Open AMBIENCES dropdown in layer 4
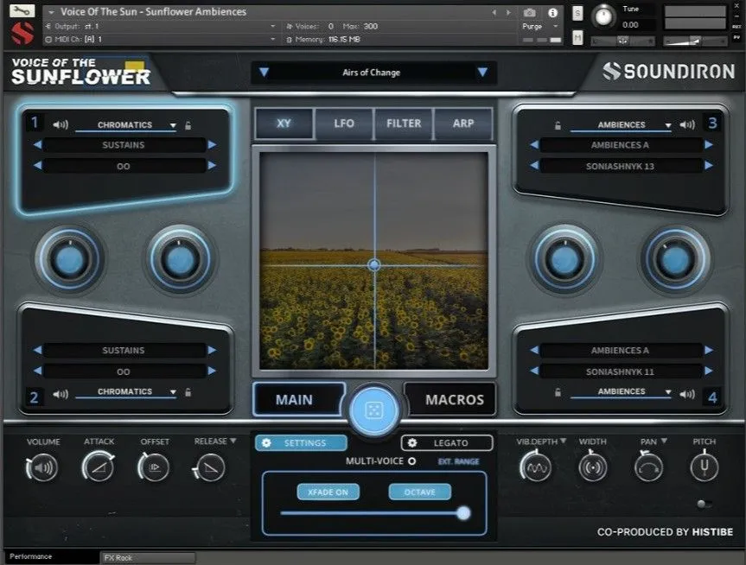746x565 pixels. click(x=622, y=392)
